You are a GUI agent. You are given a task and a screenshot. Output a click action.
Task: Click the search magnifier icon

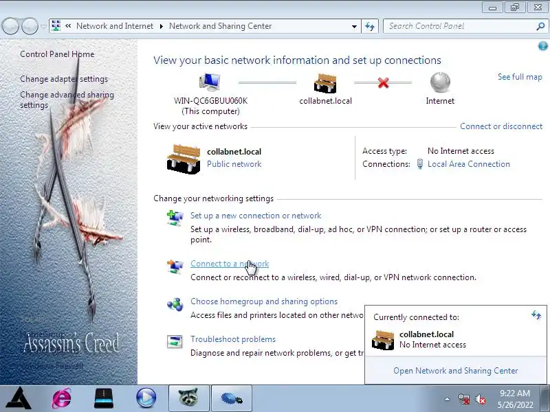tap(540, 26)
